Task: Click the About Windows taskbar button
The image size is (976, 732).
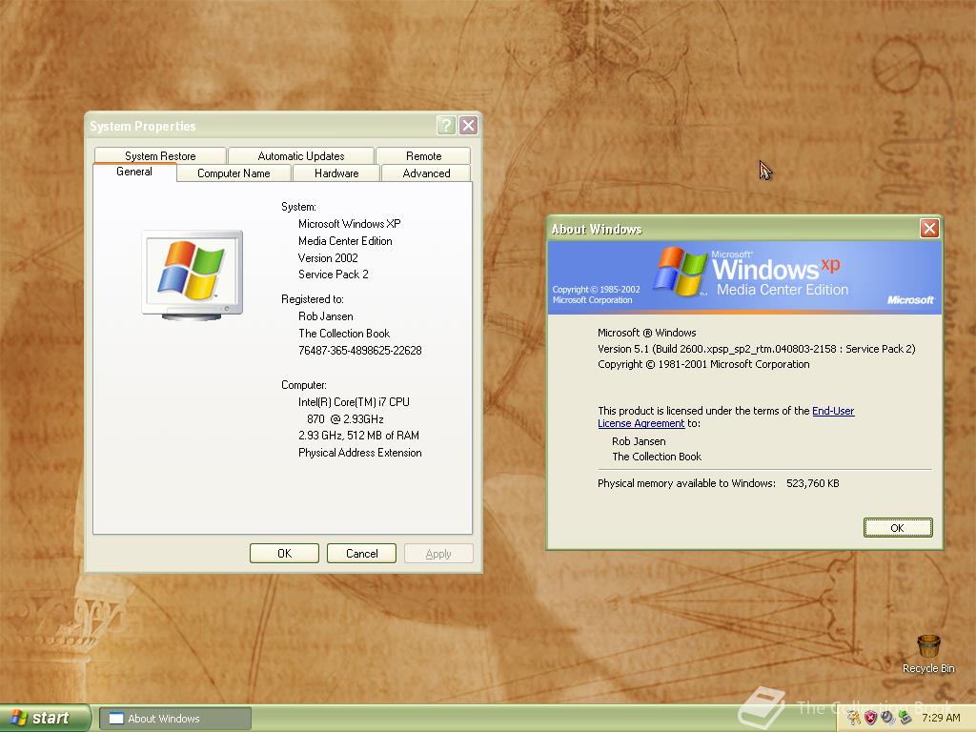Action: point(175,719)
